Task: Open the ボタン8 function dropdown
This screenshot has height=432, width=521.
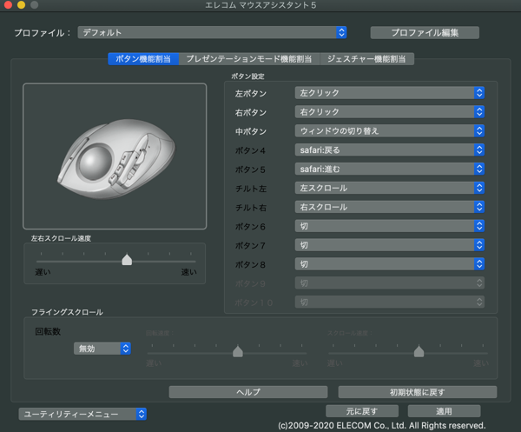Action: [x=389, y=264]
